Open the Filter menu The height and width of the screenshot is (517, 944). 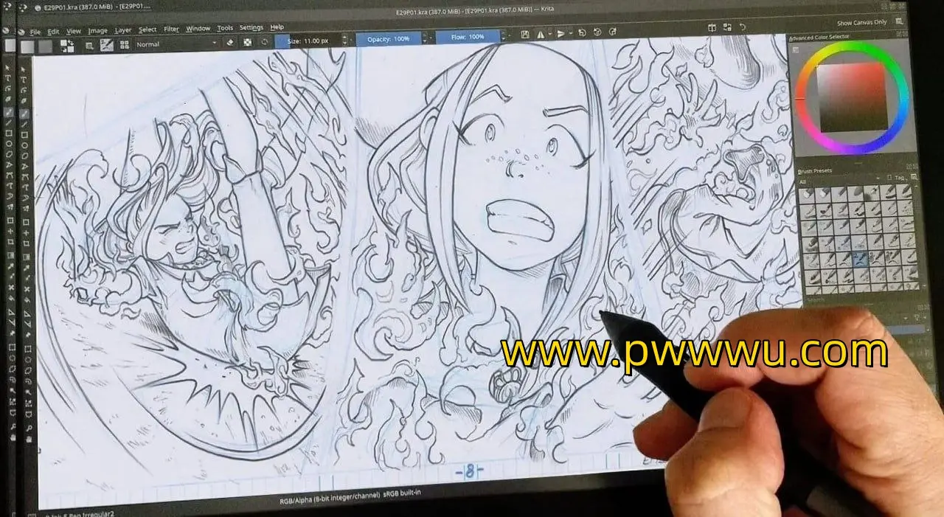coord(171,30)
